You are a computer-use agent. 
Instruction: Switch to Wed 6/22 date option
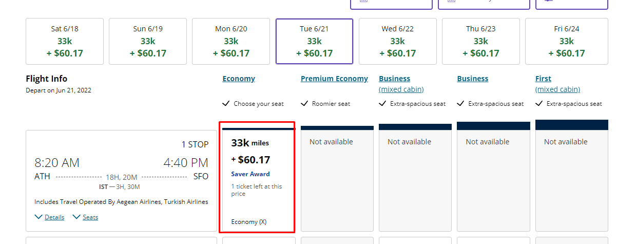coord(397,41)
